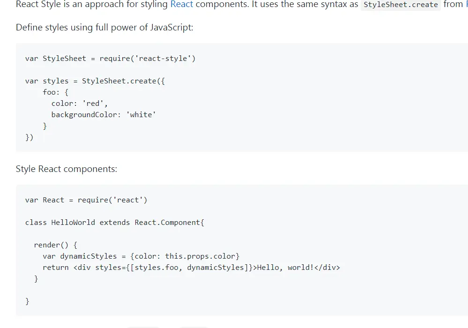Place cursor on "var styles = StyleSheet.create({" line
Viewport: 468px width, 328px height.
coord(95,81)
